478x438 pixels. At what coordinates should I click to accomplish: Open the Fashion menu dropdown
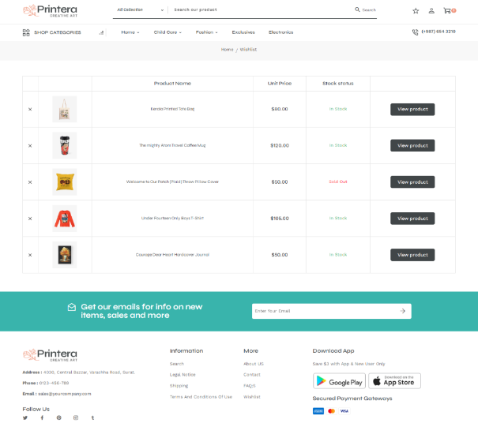click(206, 32)
